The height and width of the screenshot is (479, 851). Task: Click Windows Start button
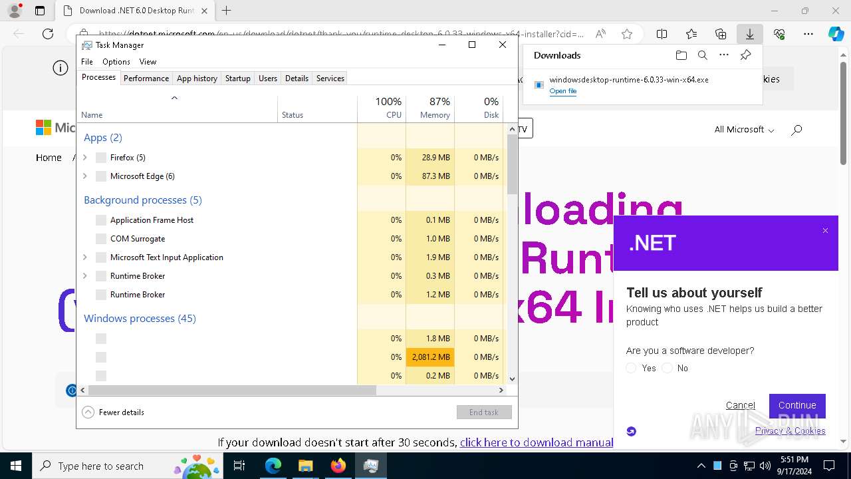pos(16,466)
